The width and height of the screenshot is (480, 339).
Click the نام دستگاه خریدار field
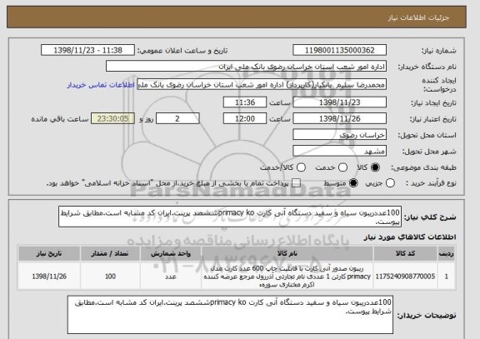(246, 66)
